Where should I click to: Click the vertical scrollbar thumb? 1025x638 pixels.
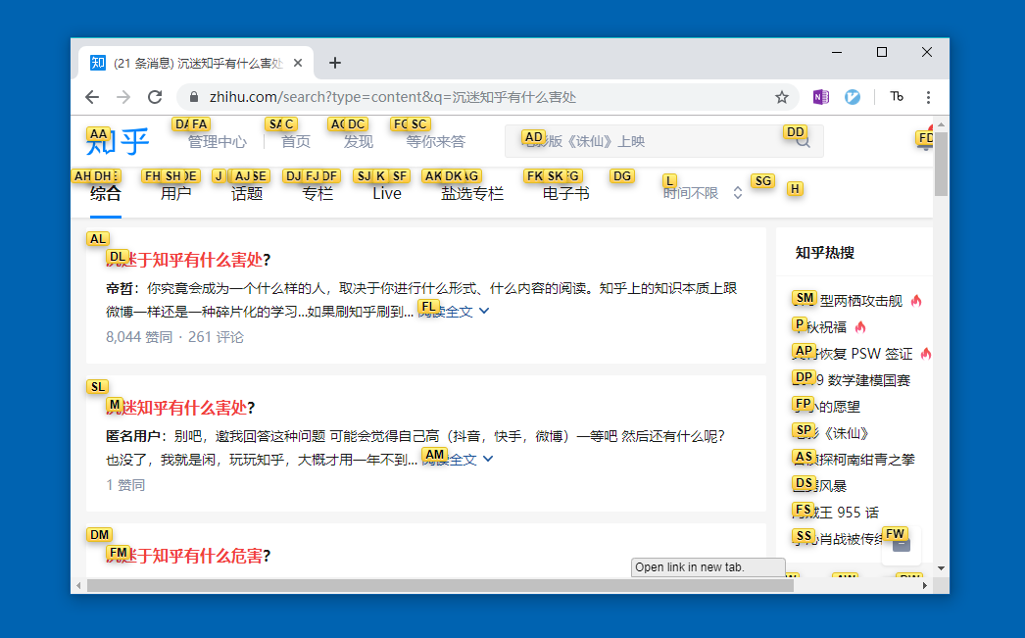coord(941,164)
